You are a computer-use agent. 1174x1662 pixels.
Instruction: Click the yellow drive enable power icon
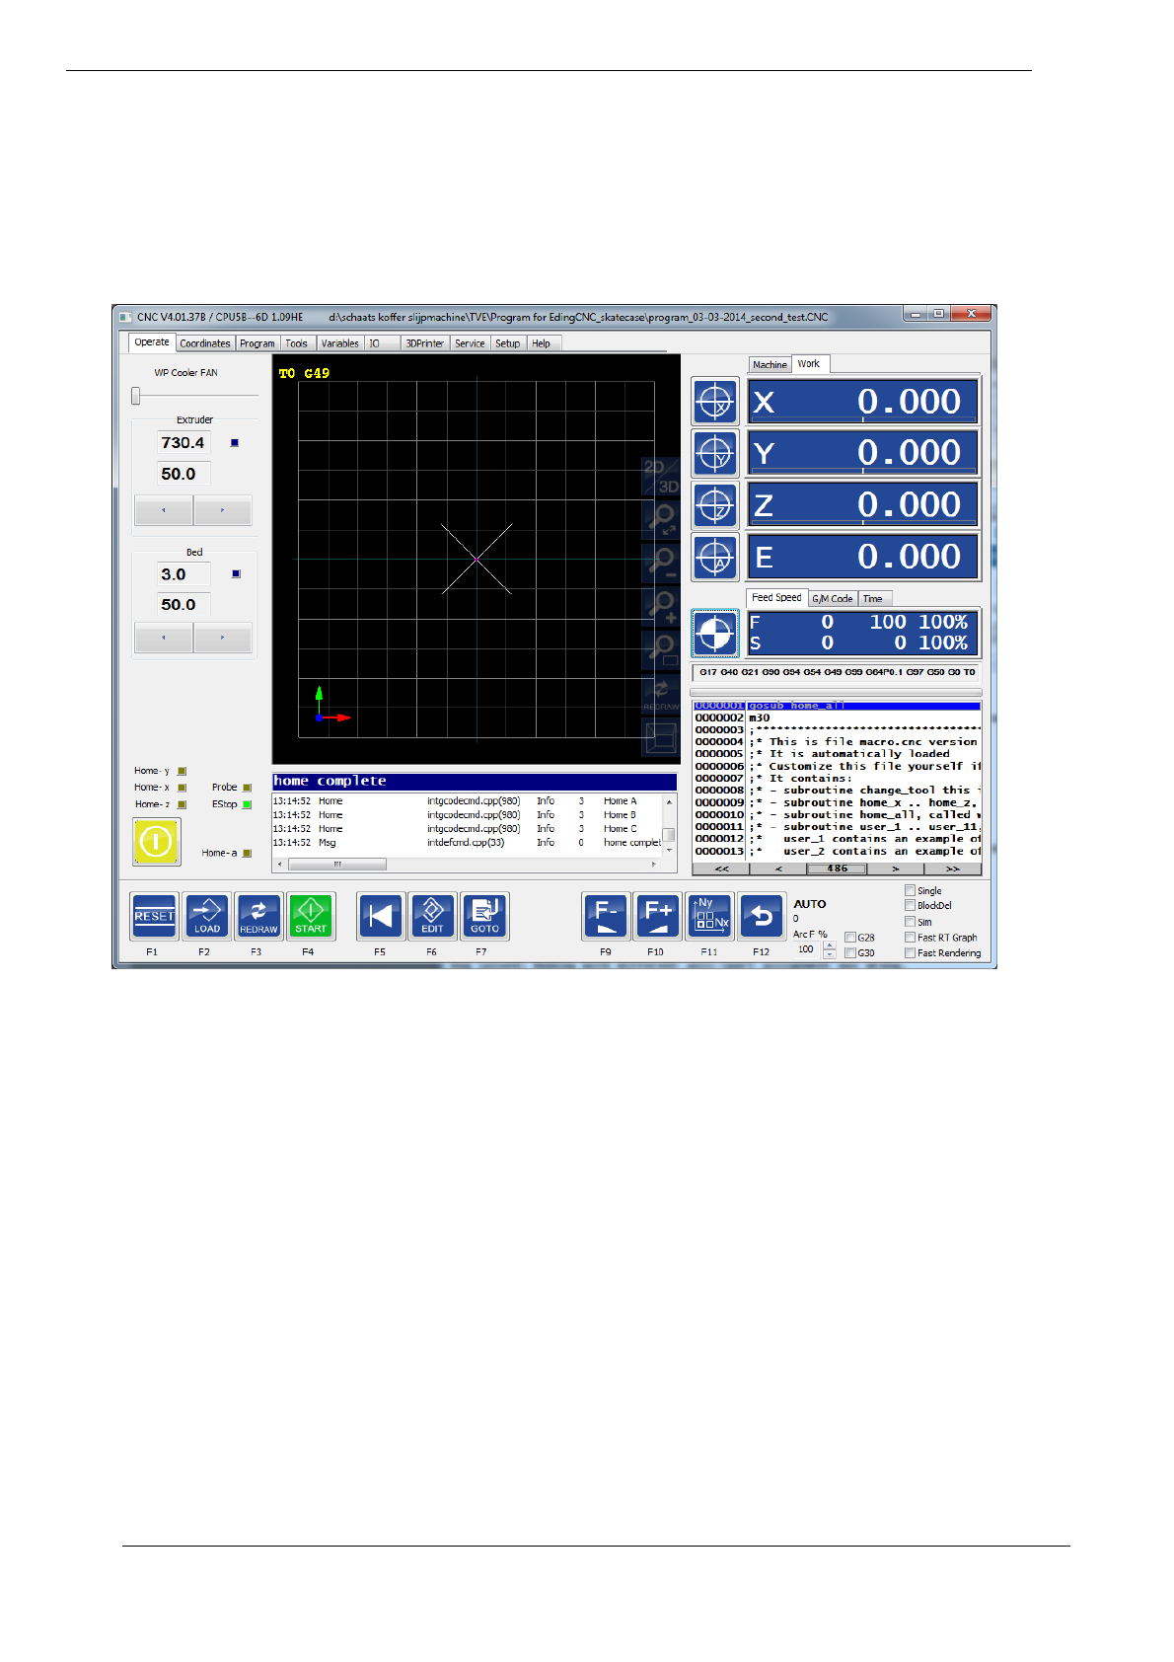[x=157, y=841]
